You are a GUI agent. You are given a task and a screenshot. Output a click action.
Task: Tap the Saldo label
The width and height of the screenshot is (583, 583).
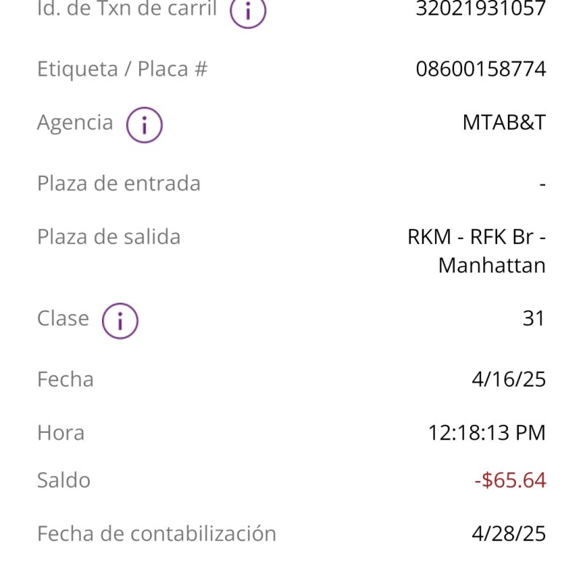(64, 480)
